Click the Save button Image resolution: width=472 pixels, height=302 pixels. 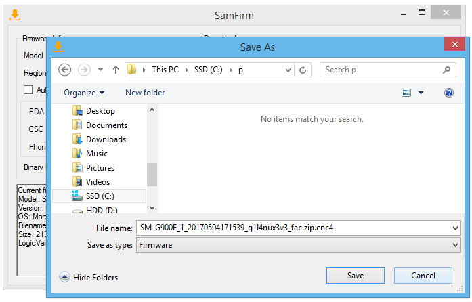(x=356, y=276)
